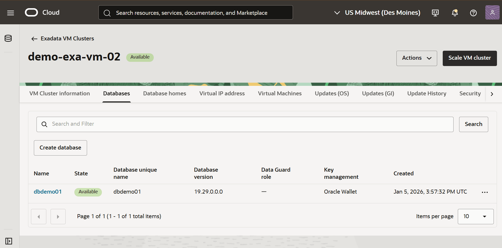Click the Scale VM cluster button
Screen dimensions: 502x248
click(469, 58)
